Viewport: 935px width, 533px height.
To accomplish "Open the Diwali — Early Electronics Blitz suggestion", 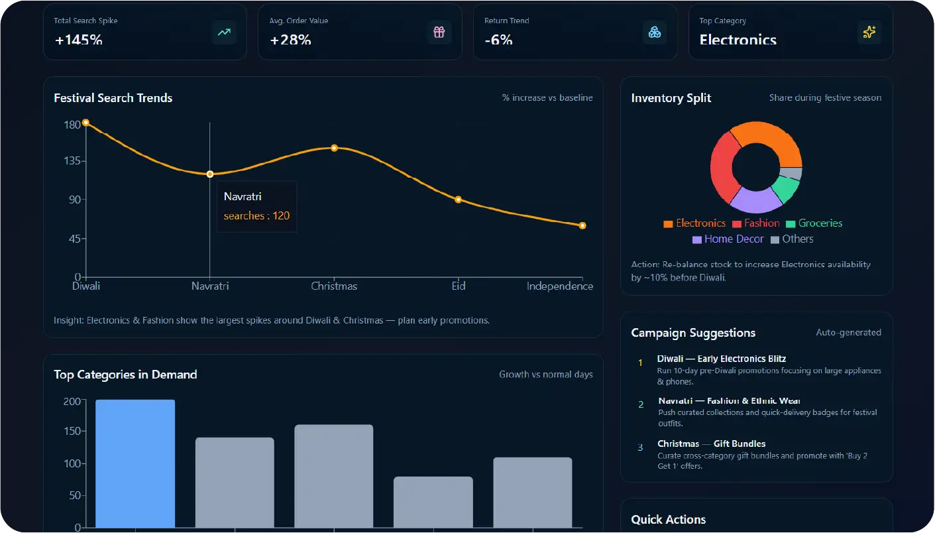I will (721, 359).
